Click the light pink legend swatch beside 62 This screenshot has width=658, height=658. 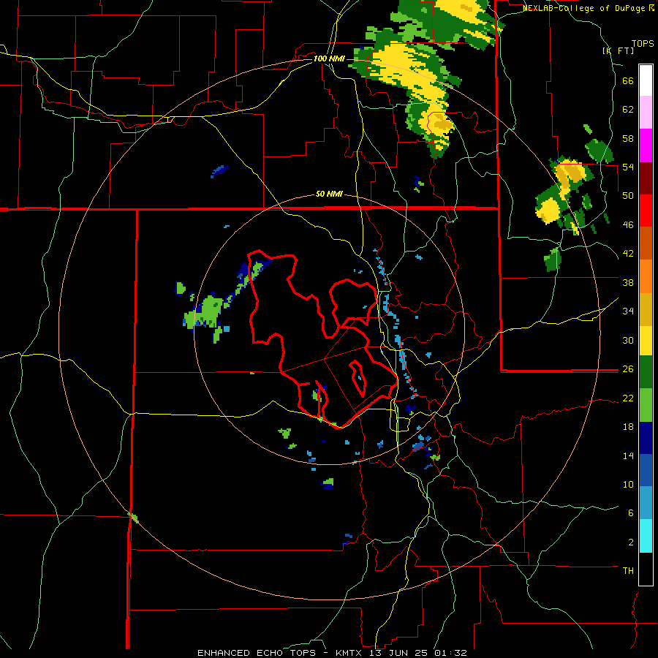646,113
